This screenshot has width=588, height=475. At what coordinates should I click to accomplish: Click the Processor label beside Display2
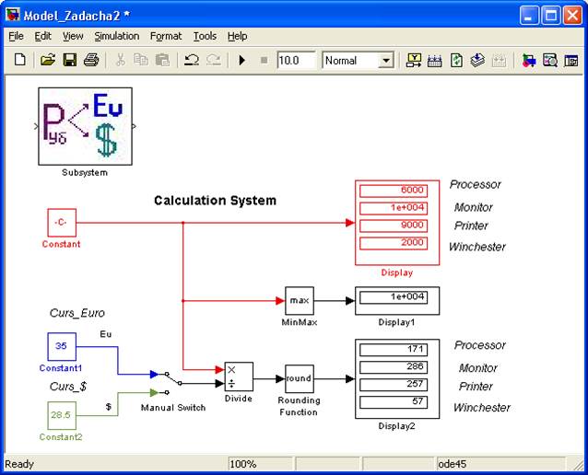(480, 345)
